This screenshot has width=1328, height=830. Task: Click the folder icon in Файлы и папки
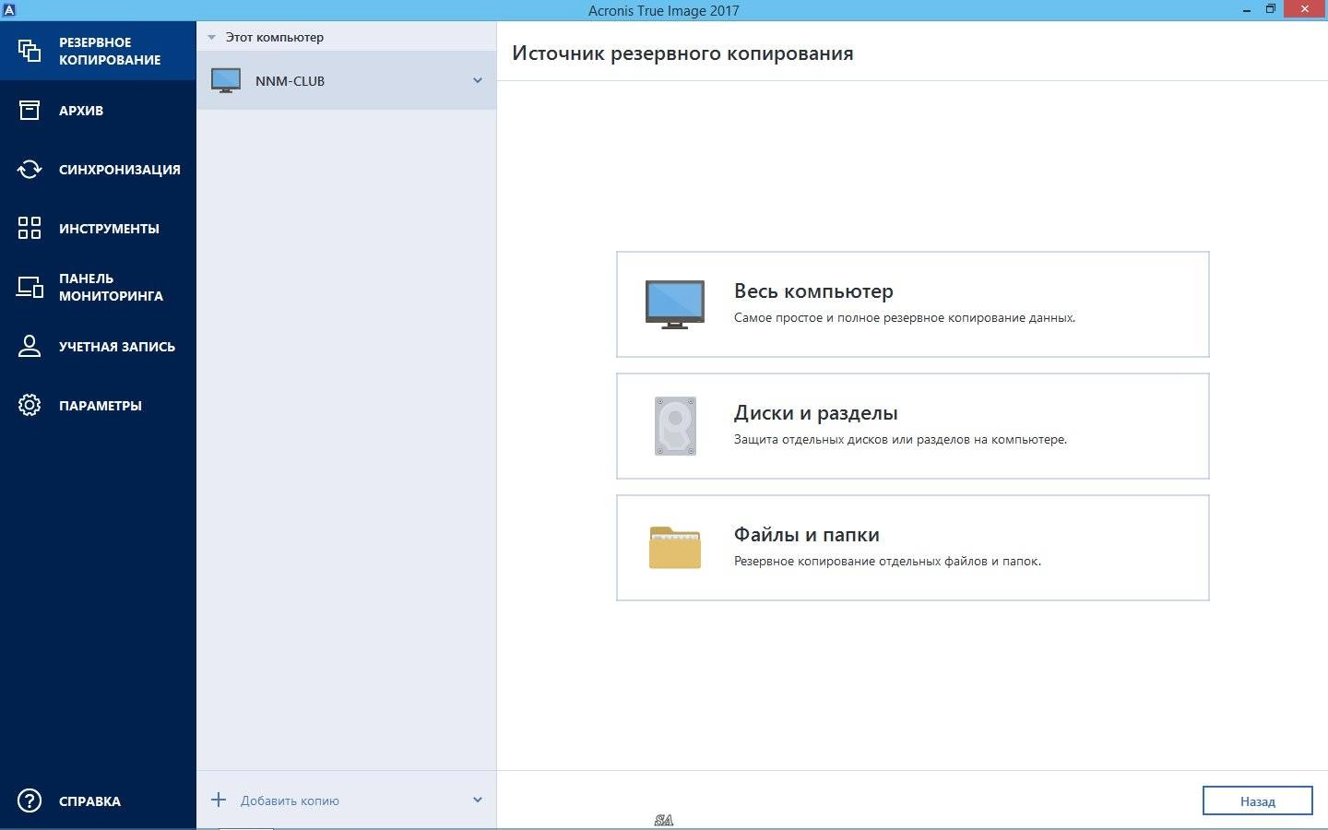coord(675,547)
